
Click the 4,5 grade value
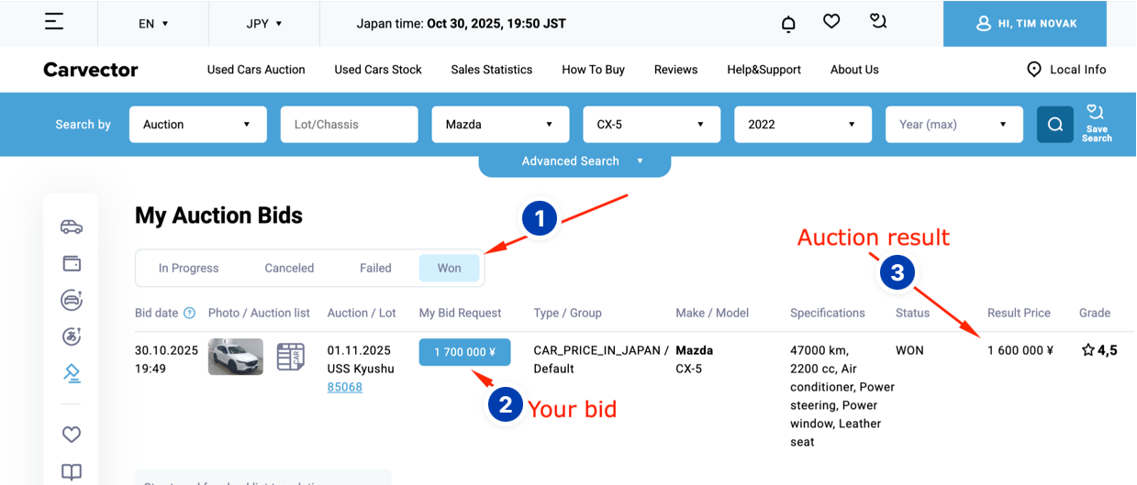click(x=1108, y=349)
